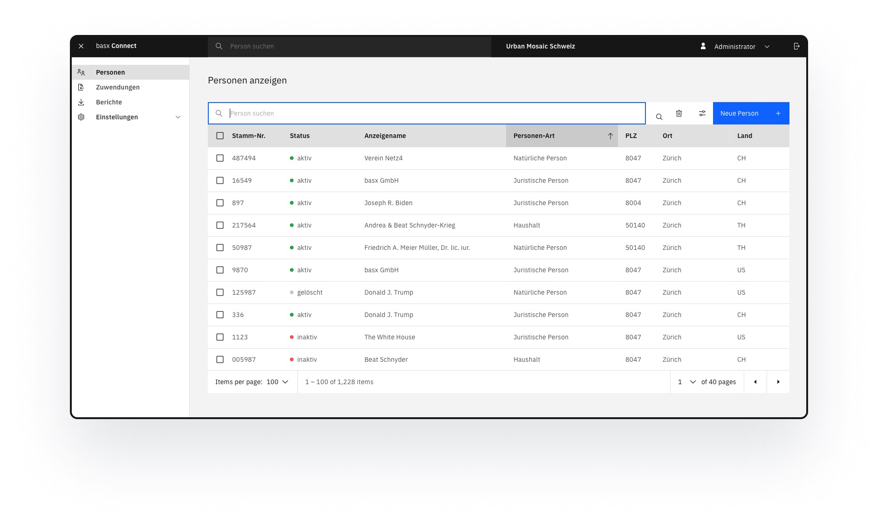878x524 pixels.
Task: Click the magnifier icon beside the table search
Action: (x=659, y=117)
